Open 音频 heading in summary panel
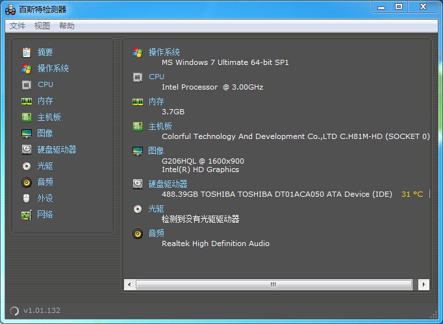Image resolution: width=443 pixels, height=324 pixels. coord(157,233)
